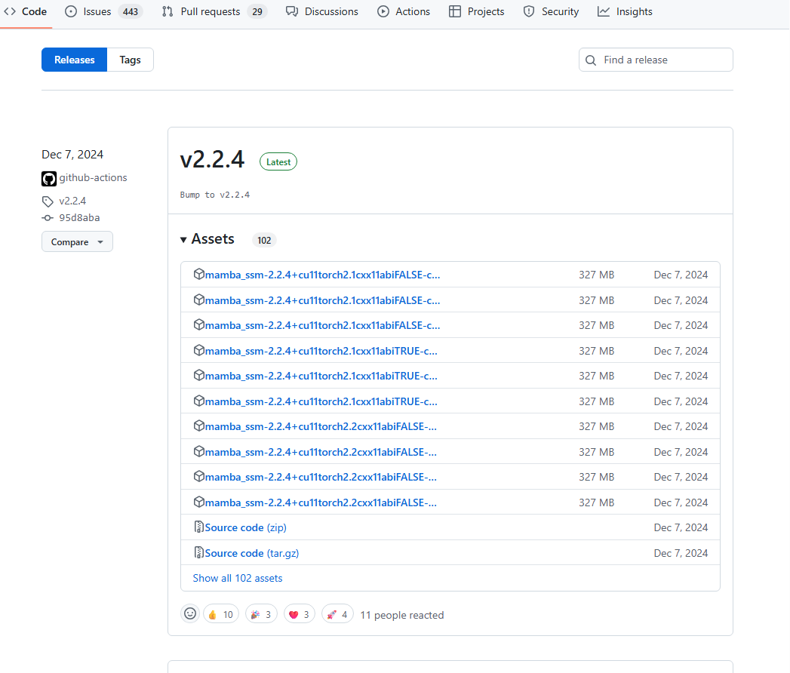790x673 pixels.
Task: Click the thumbs up reaction showing 10
Action: 220,613
